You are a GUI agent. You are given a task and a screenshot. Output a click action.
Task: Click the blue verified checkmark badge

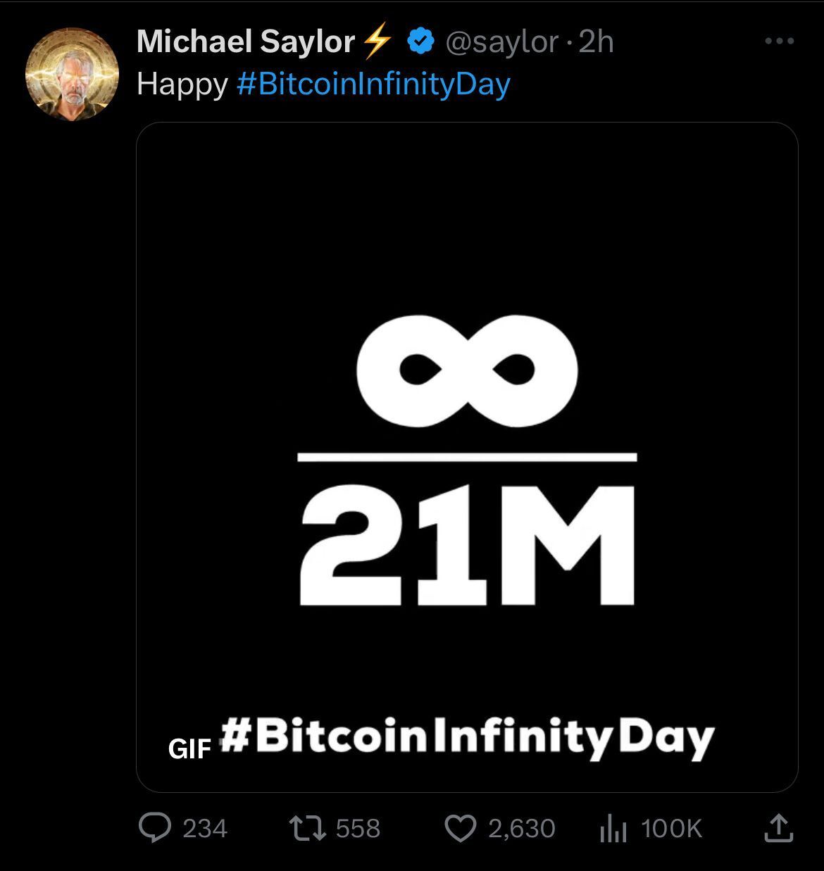(420, 42)
